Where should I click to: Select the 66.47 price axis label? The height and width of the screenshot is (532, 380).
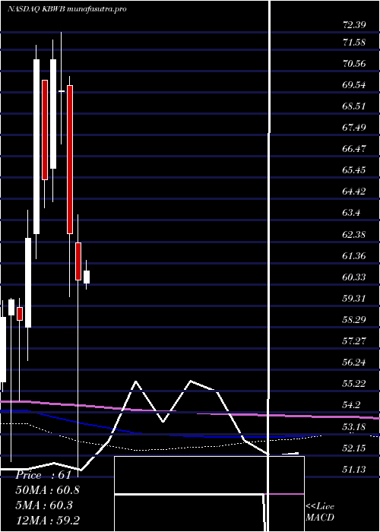click(354, 149)
